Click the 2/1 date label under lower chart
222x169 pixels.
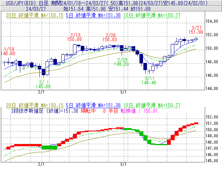[41, 164]
